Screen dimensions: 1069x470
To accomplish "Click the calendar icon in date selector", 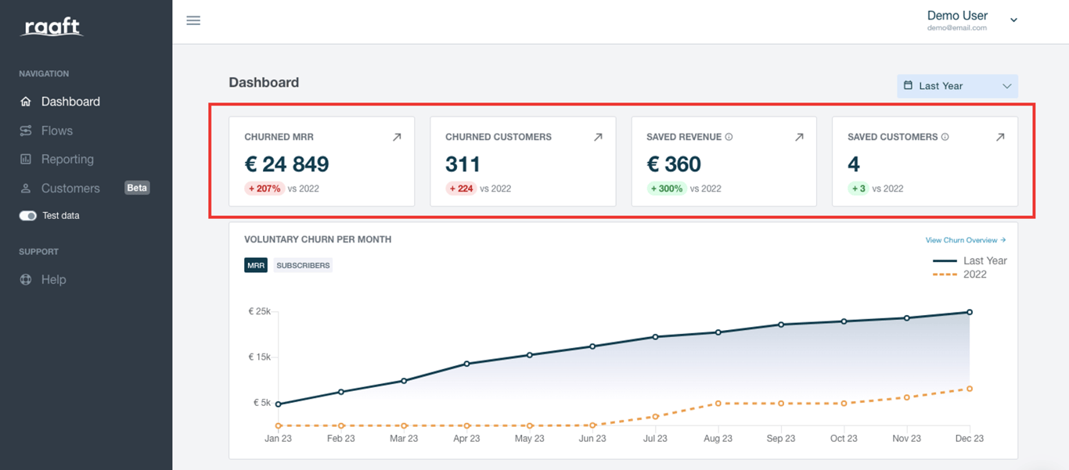I will (908, 85).
